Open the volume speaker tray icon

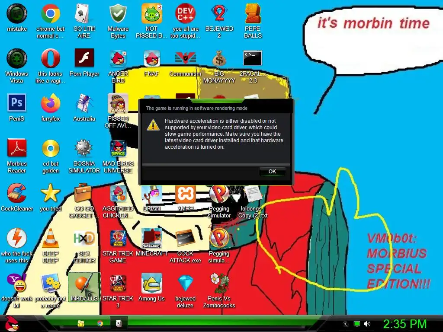pos(367,324)
